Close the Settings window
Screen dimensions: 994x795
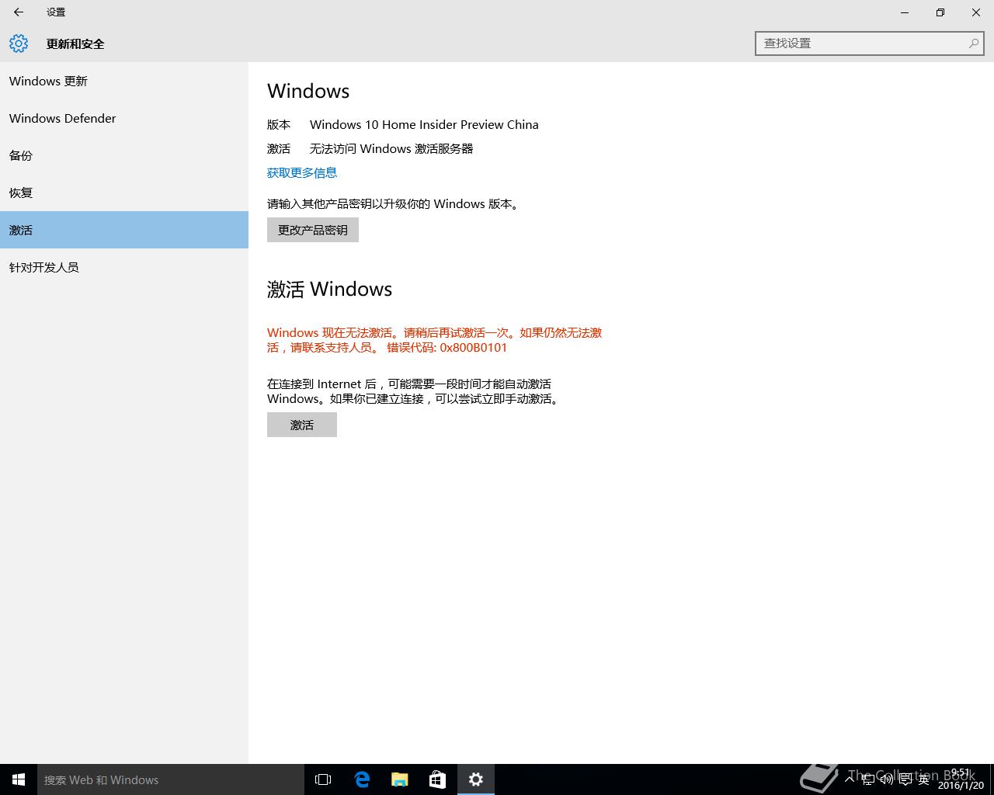coord(976,12)
